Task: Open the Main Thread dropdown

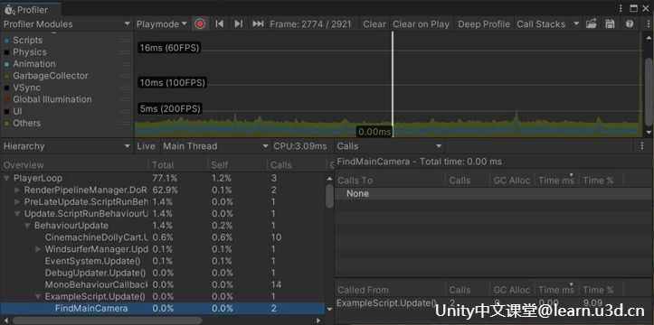Action: [x=215, y=146]
